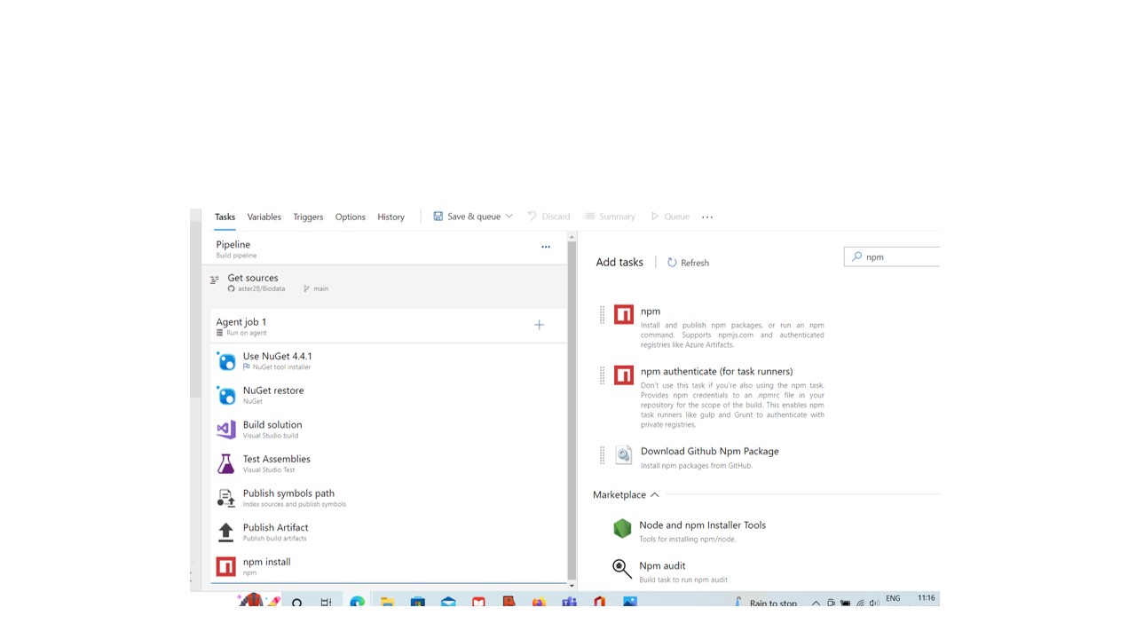Click the search magnifier icon

pyautogui.click(x=856, y=256)
